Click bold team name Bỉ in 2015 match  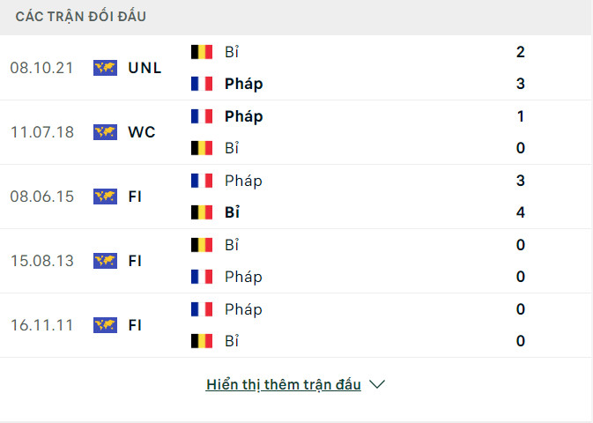[x=233, y=212]
